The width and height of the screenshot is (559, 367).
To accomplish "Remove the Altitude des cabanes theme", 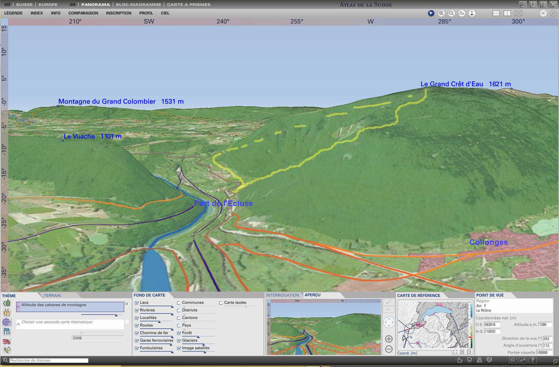I will click(x=126, y=304).
